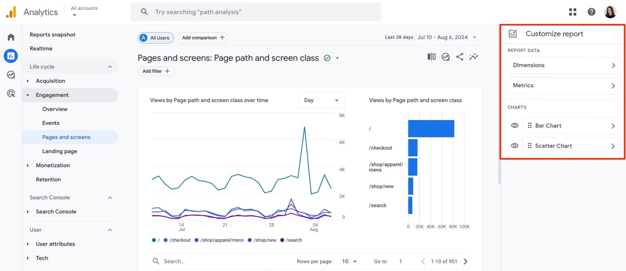Open Insights using the circled trend icon

[445, 57]
